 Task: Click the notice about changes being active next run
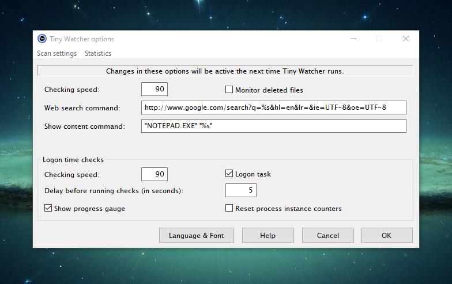tap(225, 71)
